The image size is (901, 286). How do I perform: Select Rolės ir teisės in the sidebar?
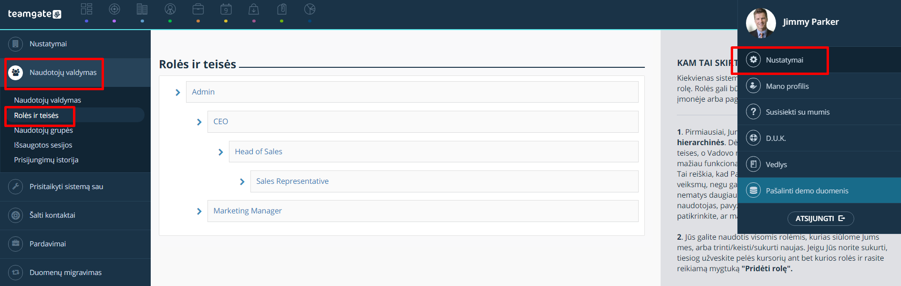tap(36, 116)
